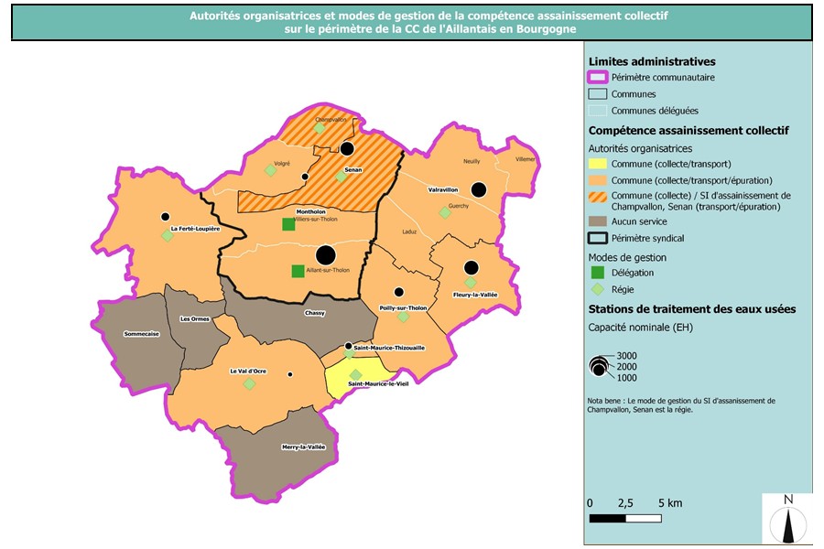The height and width of the screenshot is (549, 824).
Task: Click the Aillant-sur-Tholon label
Action: (328, 270)
